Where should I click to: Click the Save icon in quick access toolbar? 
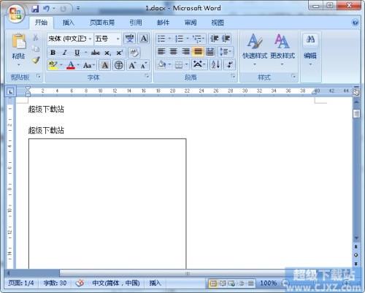[x=35, y=9]
